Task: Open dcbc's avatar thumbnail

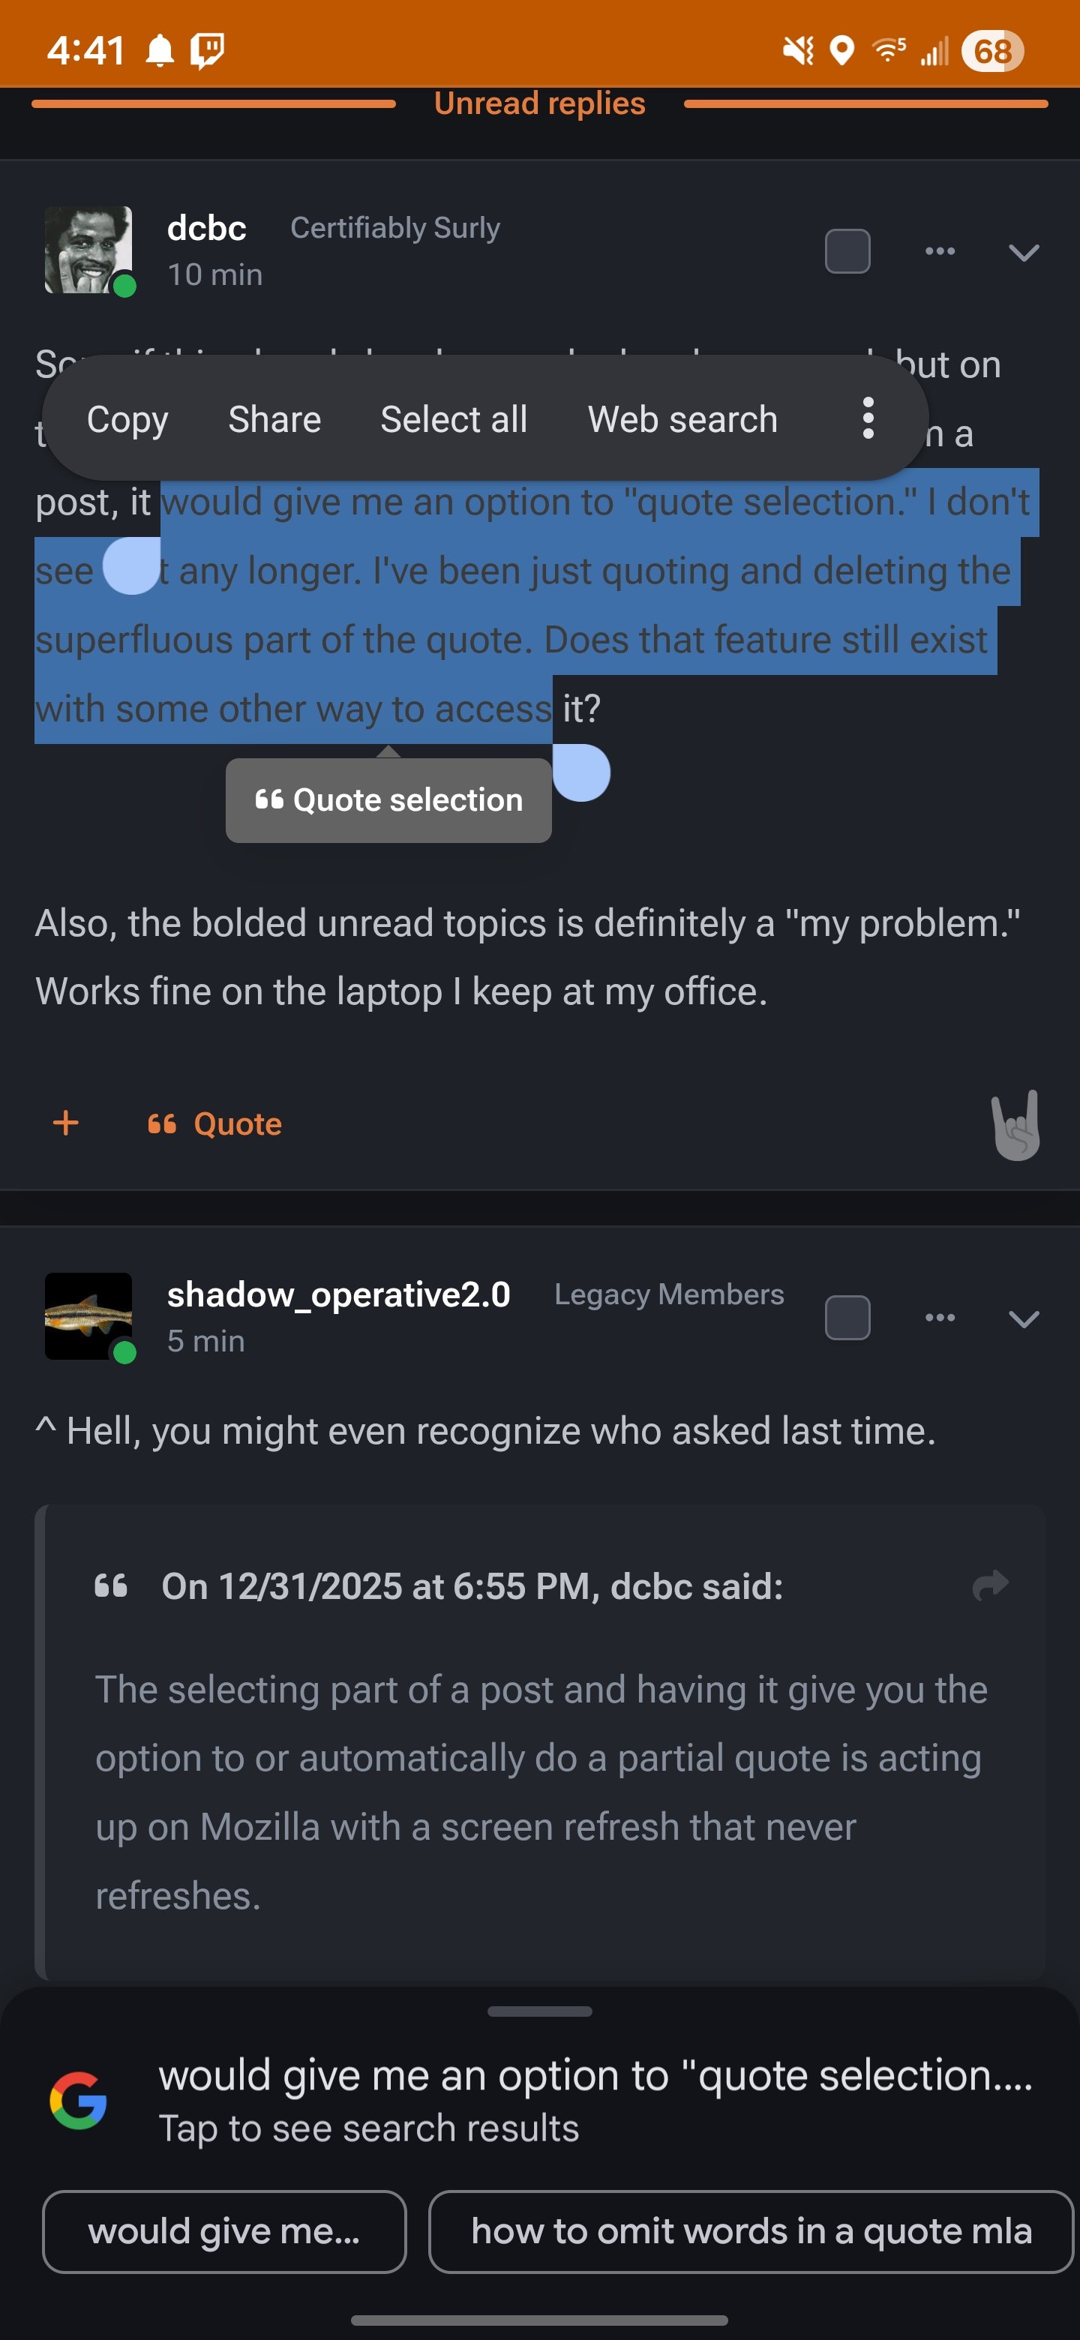Action: click(x=88, y=250)
